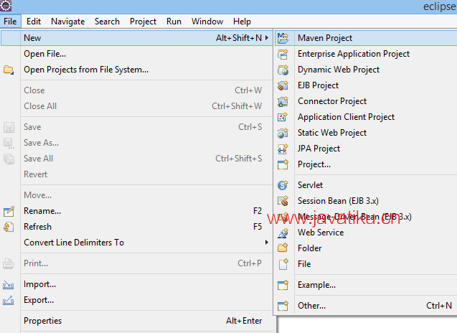Screen dimensions: 457x333
Task: Click the Other... wizard icon
Action: pos(283,306)
